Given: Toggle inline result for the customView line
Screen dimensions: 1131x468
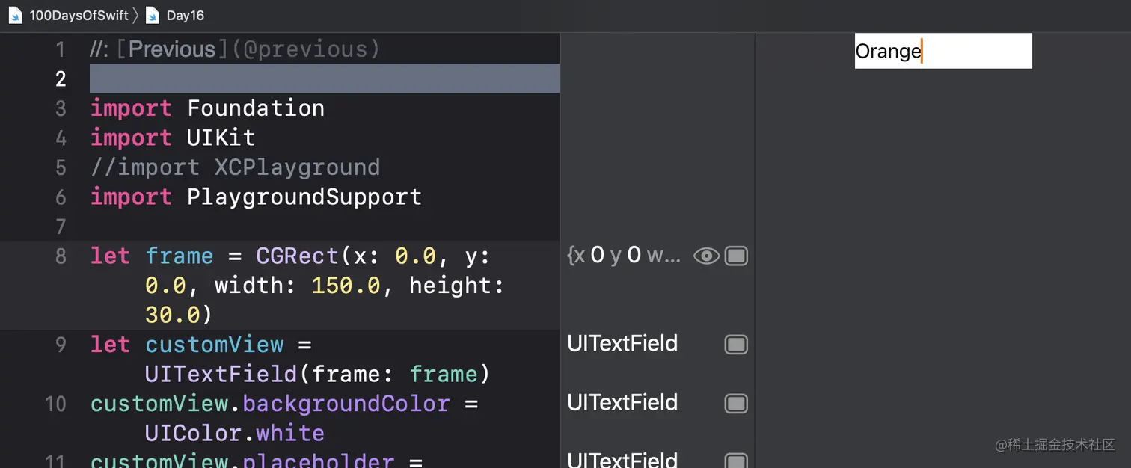Looking at the screenshot, I should pyautogui.click(x=736, y=344).
